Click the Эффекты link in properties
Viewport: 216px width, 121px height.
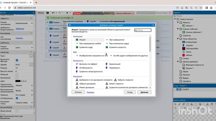(x=20, y=29)
